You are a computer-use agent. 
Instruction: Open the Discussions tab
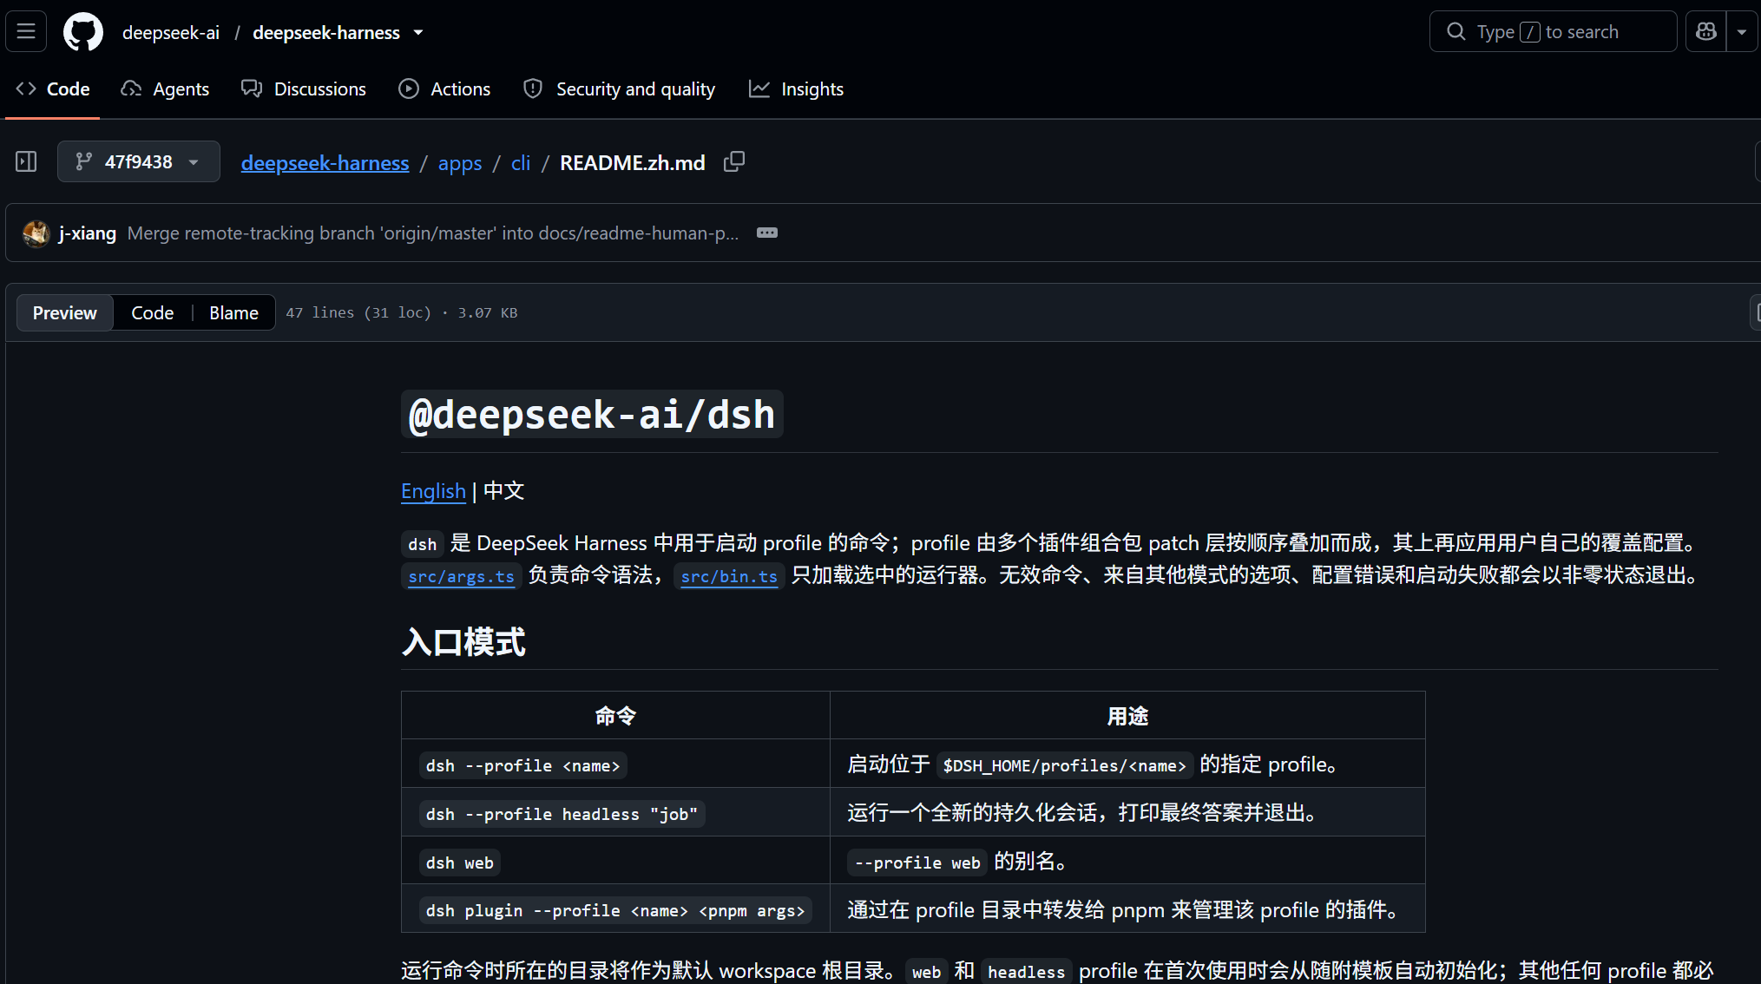(304, 89)
